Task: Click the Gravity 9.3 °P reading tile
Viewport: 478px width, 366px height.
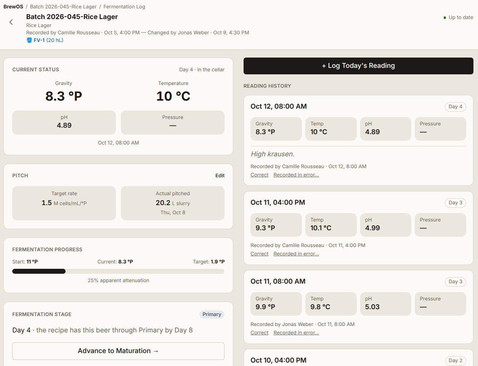Action: [276, 225]
